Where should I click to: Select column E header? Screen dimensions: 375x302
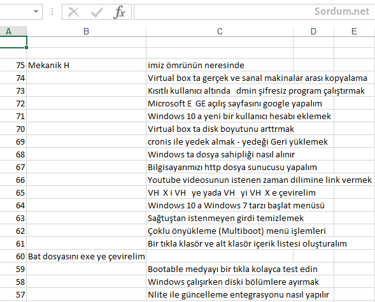click(355, 31)
